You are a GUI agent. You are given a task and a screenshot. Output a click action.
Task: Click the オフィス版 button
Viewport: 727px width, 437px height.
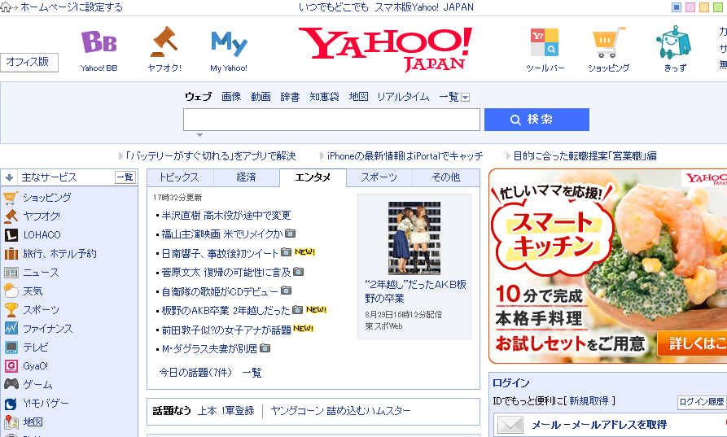(x=28, y=62)
